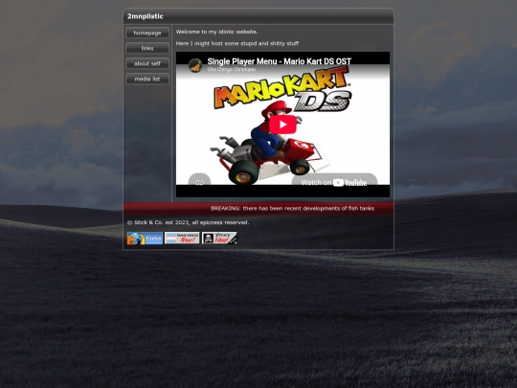Click the 2mnplistic site title

click(146, 16)
